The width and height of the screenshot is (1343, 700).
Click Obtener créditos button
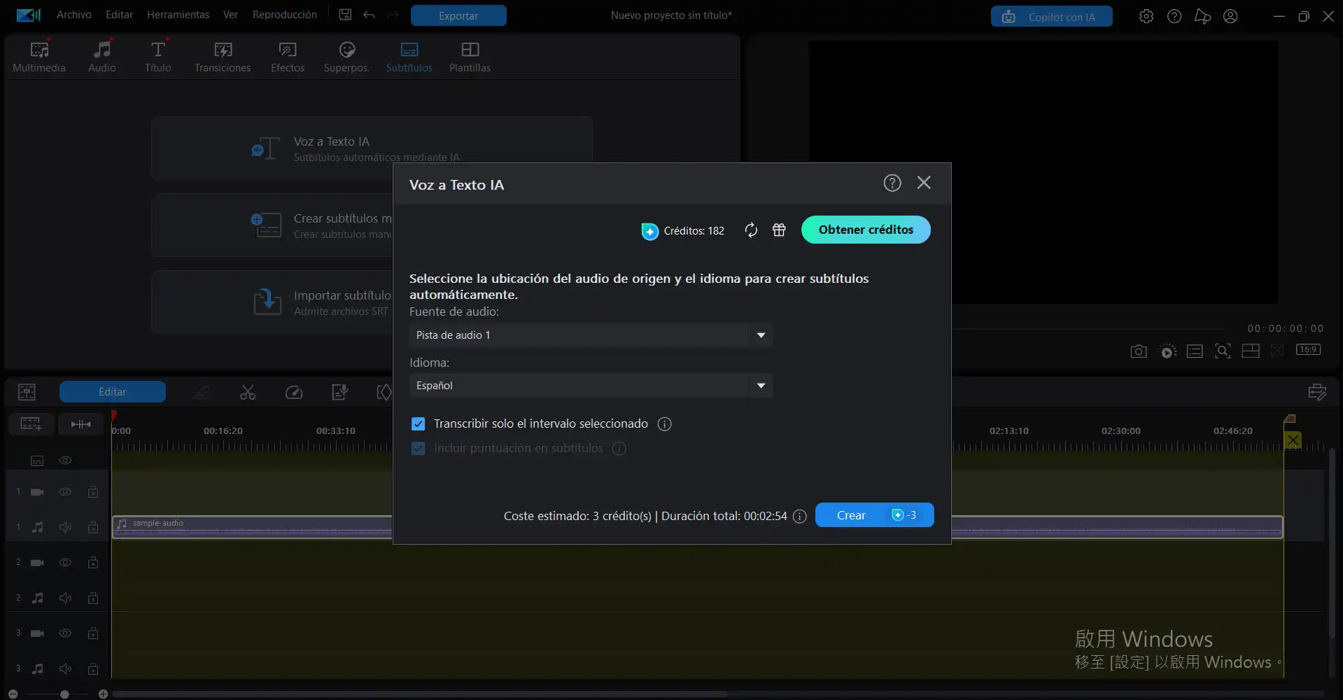point(865,230)
